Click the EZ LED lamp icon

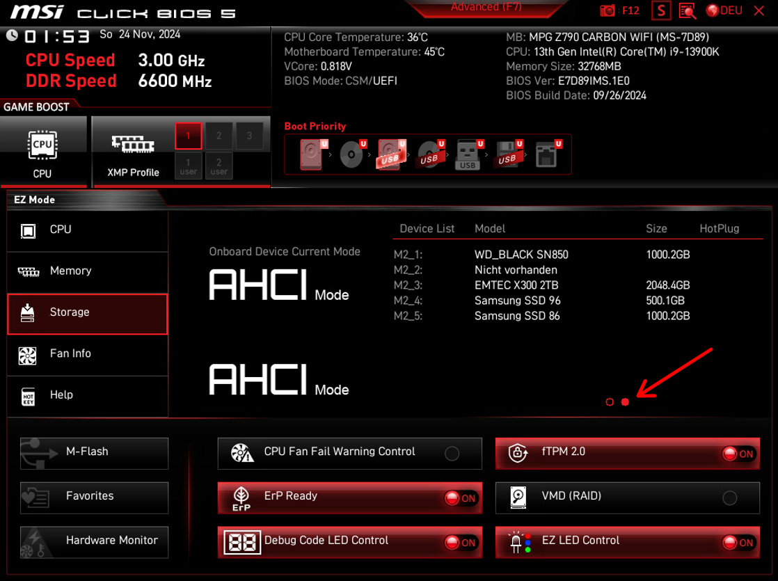[x=521, y=542]
